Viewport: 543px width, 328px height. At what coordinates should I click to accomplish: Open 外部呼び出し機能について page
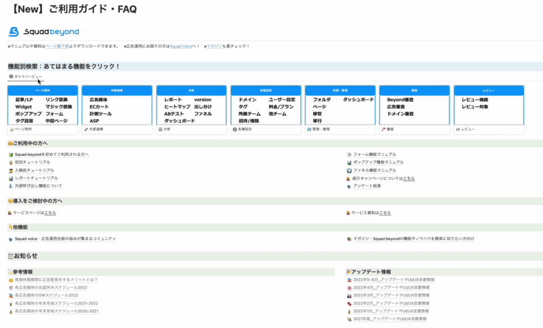coord(39,186)
